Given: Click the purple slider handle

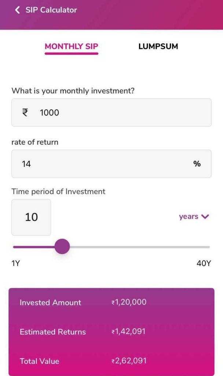Looking at the screenshot, I should click(x=62, y=246).
